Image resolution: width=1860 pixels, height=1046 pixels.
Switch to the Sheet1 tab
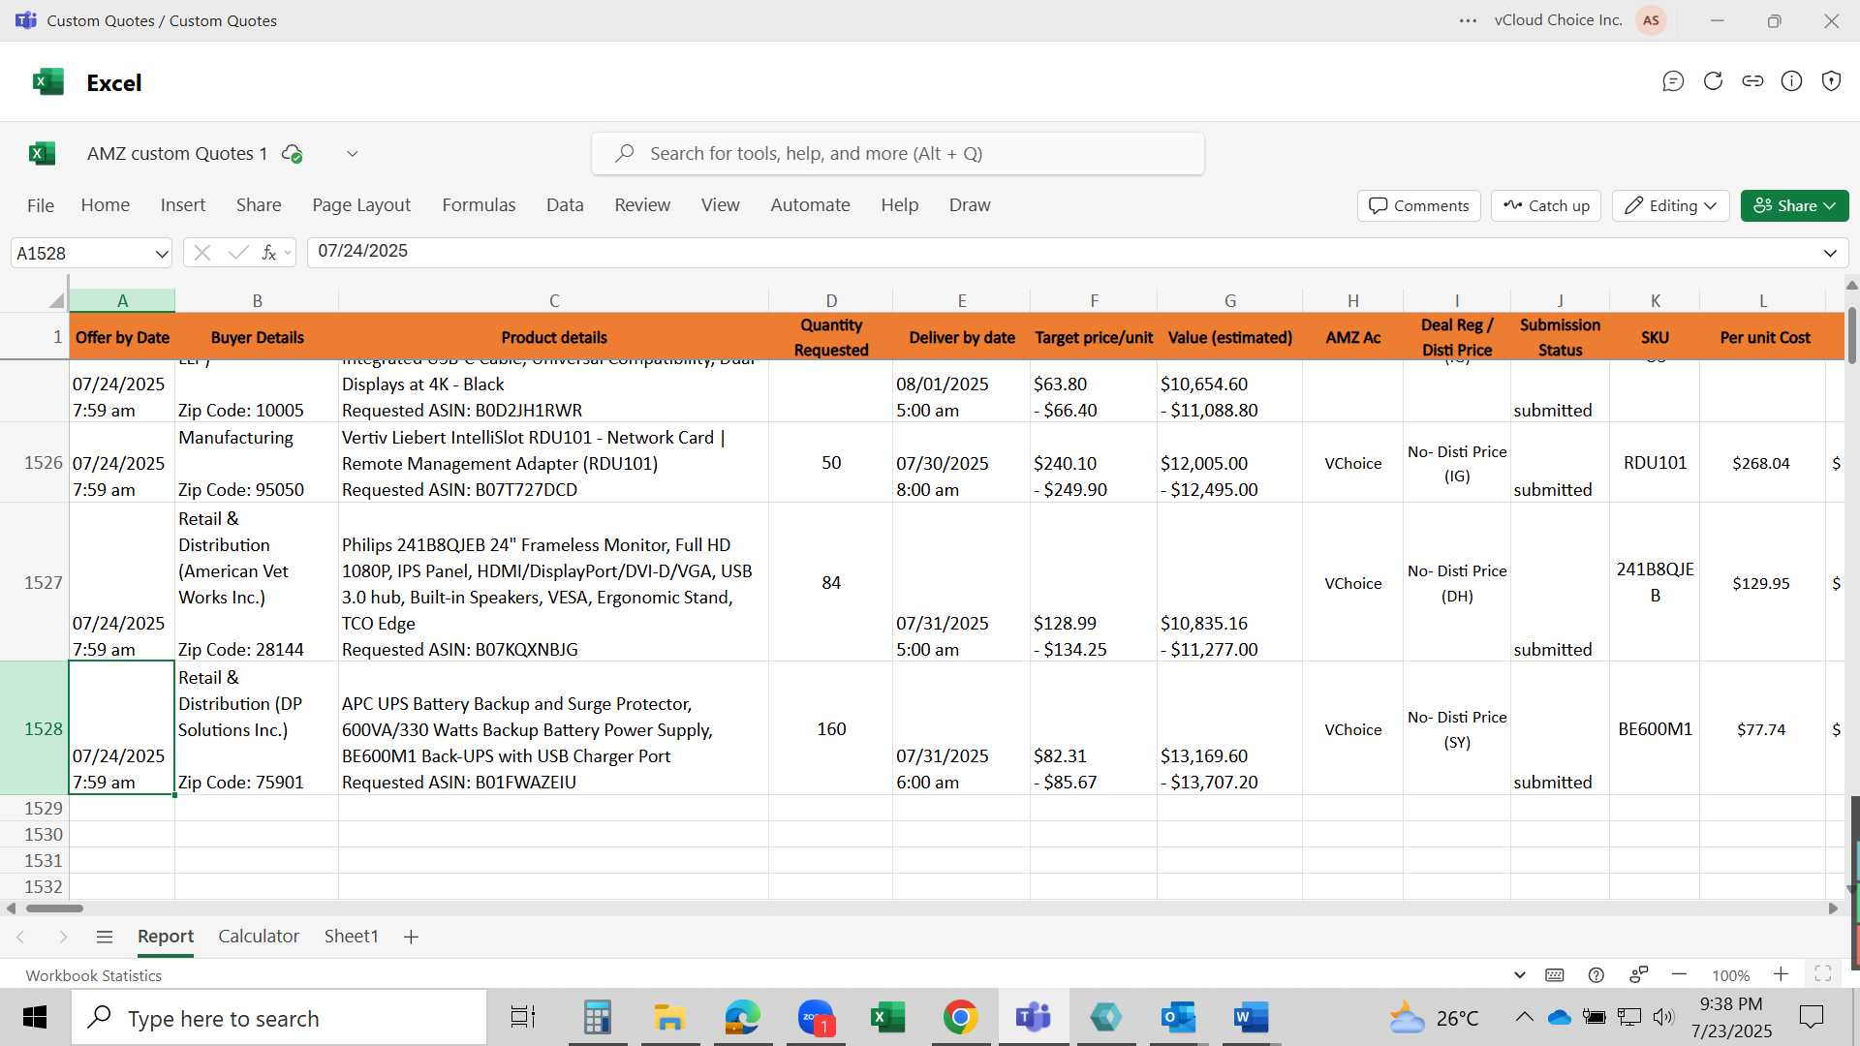pos(351,937)
